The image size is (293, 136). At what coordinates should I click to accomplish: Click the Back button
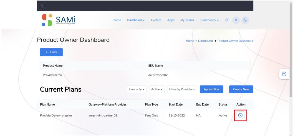tap(51, 52)
